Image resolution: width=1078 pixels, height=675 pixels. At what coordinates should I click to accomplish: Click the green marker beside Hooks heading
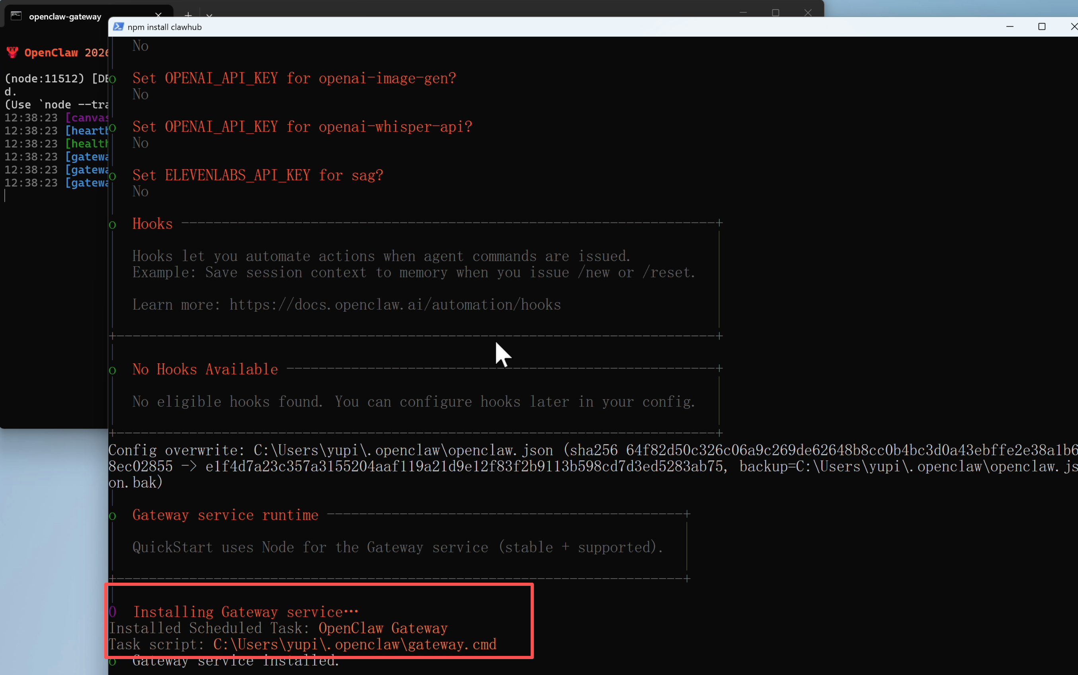(x=113, y=224)
